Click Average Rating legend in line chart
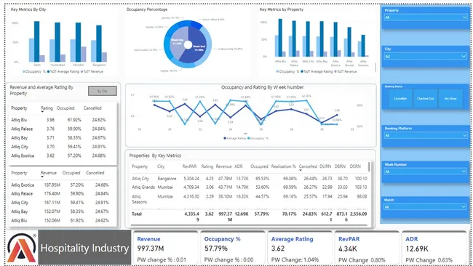 tap(235, 138)
